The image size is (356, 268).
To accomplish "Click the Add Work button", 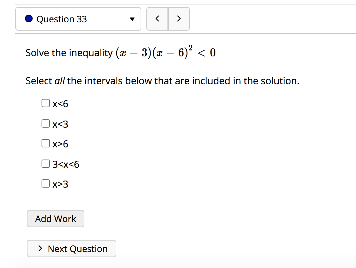I will click(55, 219).
